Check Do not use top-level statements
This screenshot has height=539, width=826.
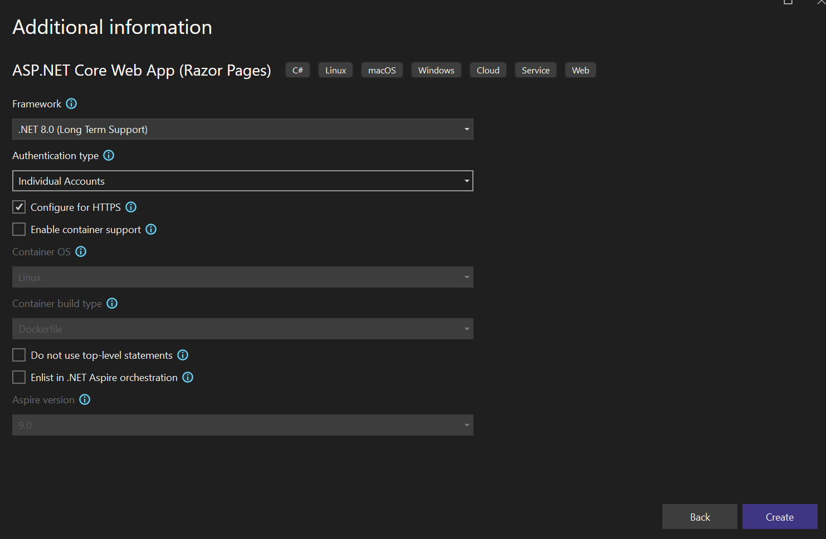click(x=19, y=355)
